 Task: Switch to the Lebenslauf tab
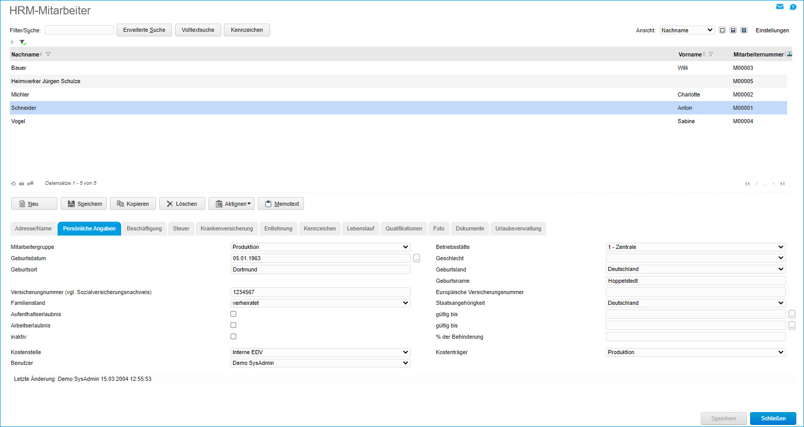pos(360,228)
